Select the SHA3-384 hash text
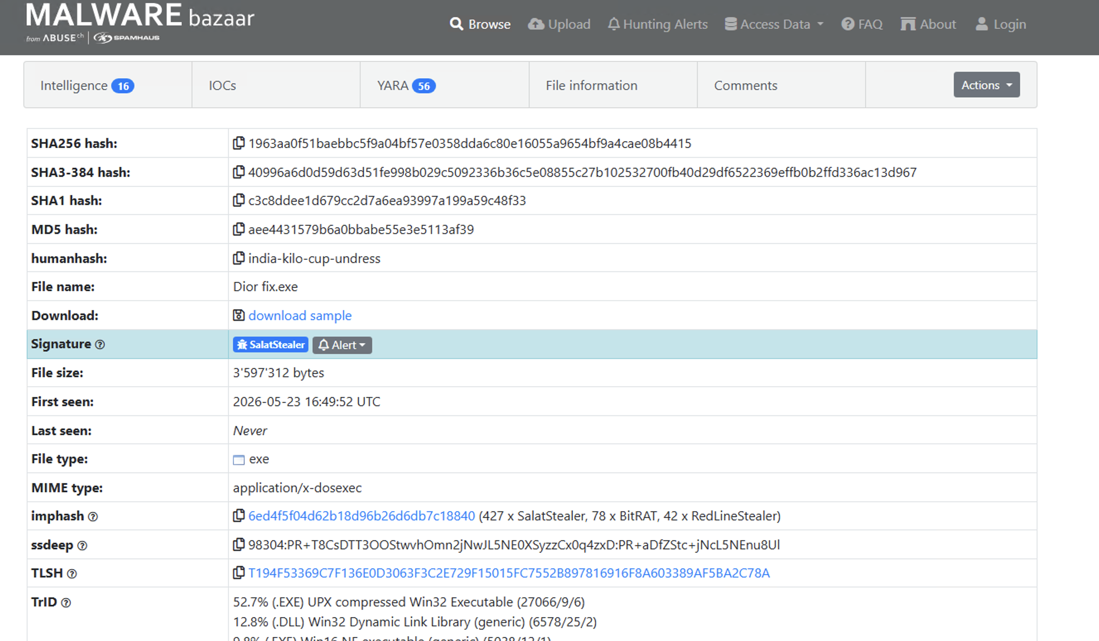This screenshot has width=1099, height=641. click(582, 173)
